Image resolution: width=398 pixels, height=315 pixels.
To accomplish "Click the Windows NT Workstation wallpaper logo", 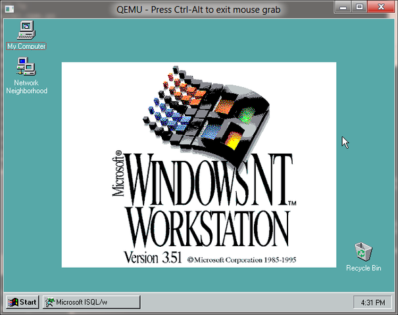I will (199, 165).
